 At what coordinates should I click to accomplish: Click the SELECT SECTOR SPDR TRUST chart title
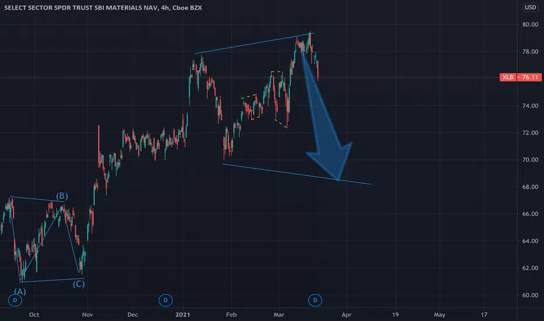coord(103,8)
